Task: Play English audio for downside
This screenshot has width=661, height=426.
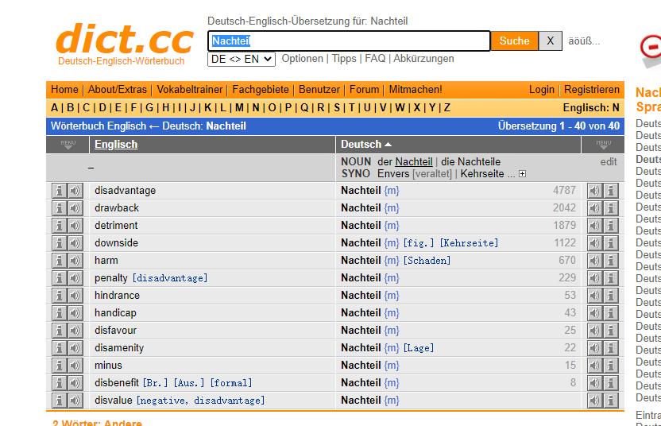Action: click(75, 243)
